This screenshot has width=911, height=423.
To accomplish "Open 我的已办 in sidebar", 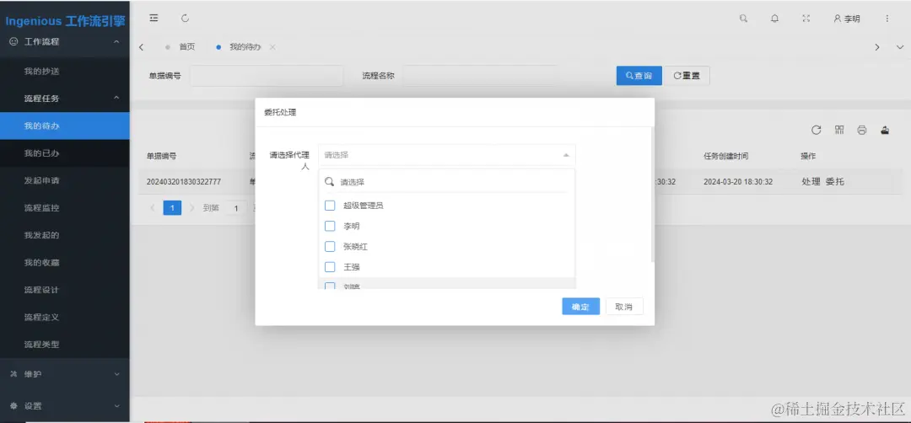I will 64,153.
